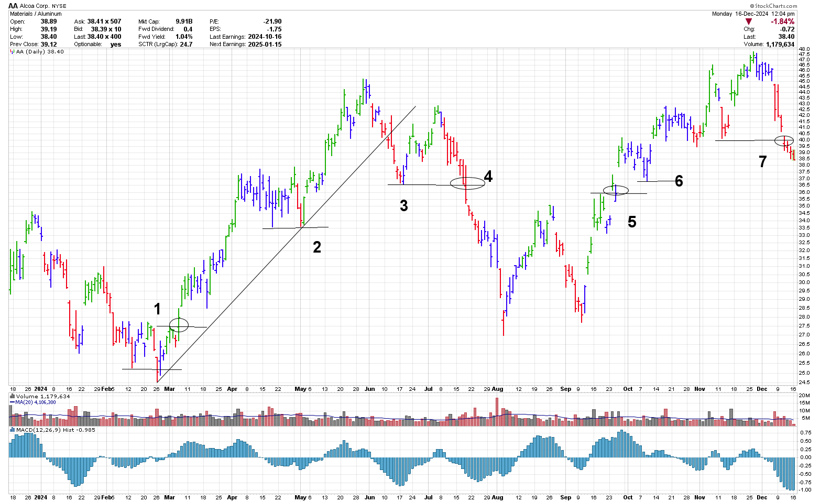This screenshot has width=820, height=502.
Task: Click the 48.0 price axis label
Action: (x=804, y=49)
